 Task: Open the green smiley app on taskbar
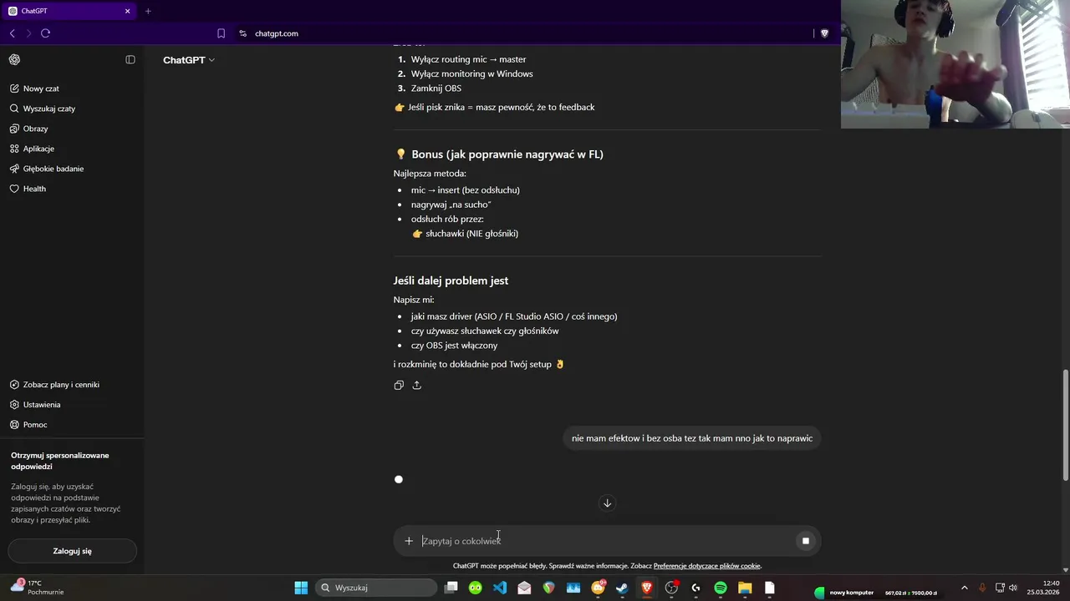tap(476, 588)
